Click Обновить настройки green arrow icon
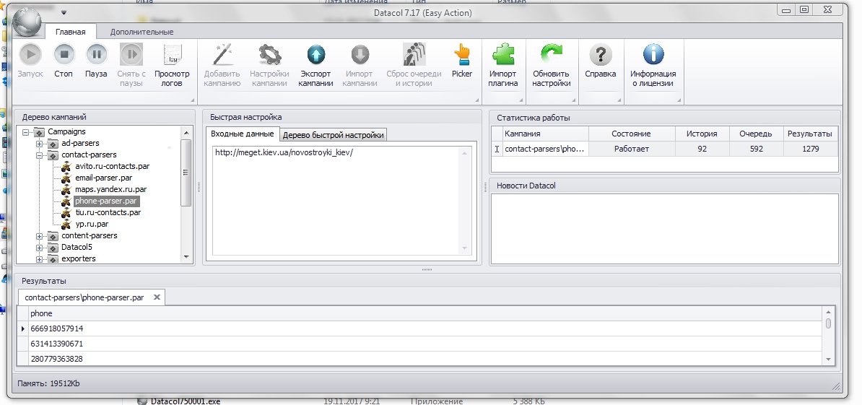862x405 pixels. (x=552, y=54)
